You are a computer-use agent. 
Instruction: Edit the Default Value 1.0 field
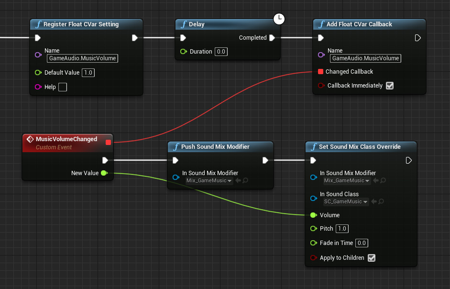click(x=88, y=73)
